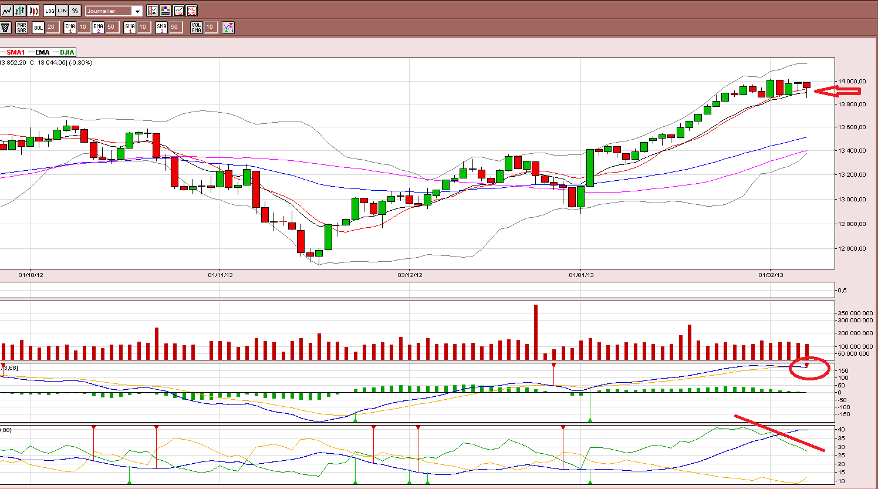Open the color palette settings icon

point(166,11)
